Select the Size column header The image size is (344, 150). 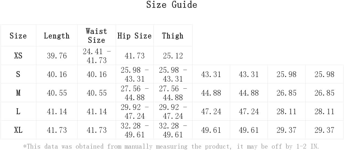[x=18, y=36]
